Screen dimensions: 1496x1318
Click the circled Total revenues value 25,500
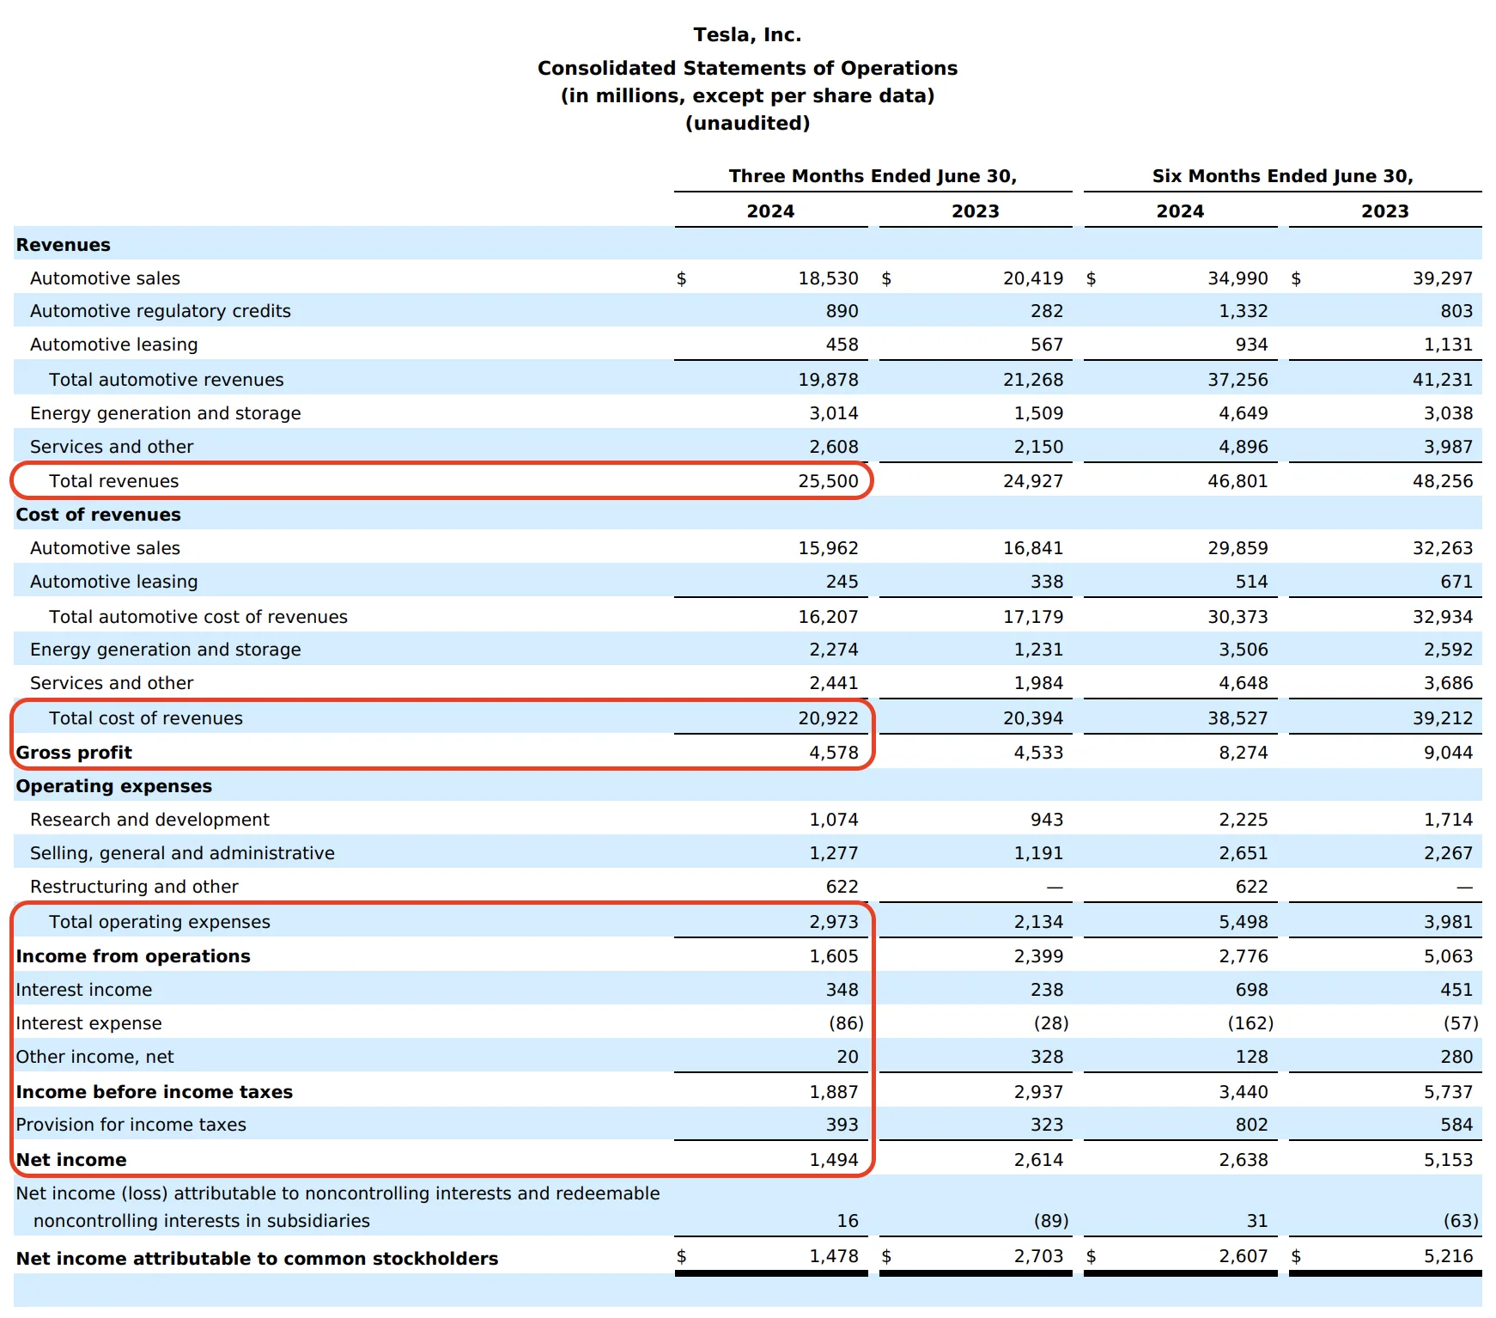pos(828,481)
